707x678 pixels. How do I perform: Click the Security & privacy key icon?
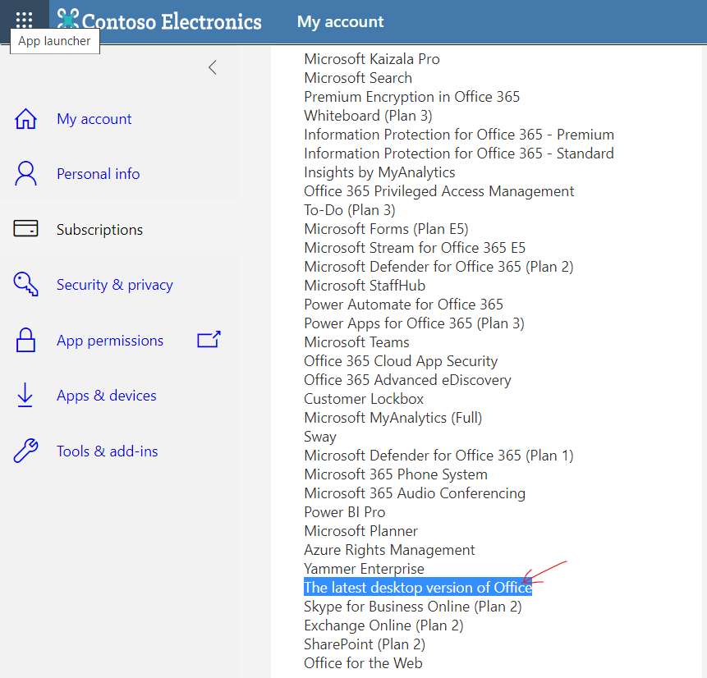[x=25, y=284]
